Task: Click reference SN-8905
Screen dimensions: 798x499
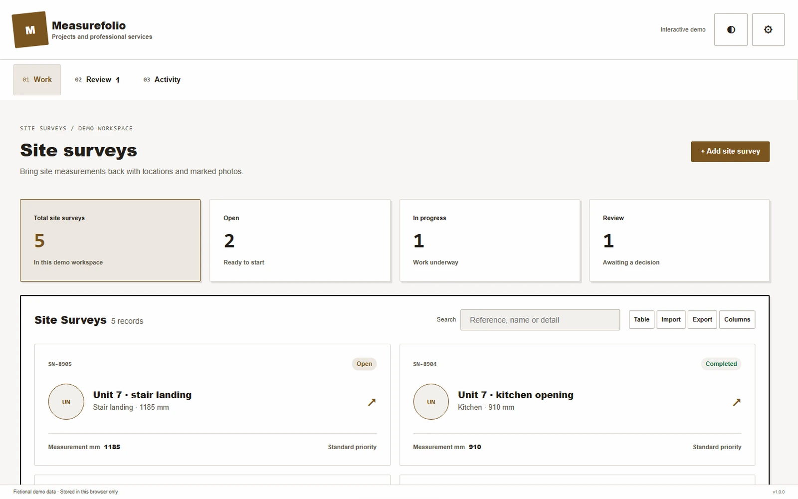Action: click(x=60, y=364)
